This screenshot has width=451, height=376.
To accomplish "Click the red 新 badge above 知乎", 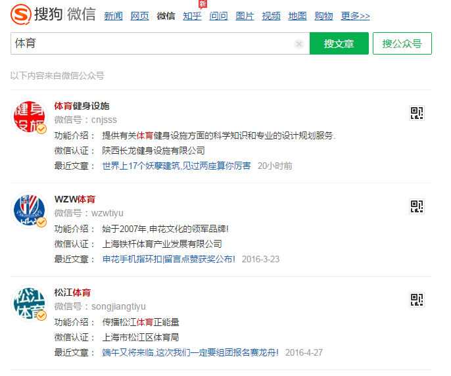I will click(202, 4).
